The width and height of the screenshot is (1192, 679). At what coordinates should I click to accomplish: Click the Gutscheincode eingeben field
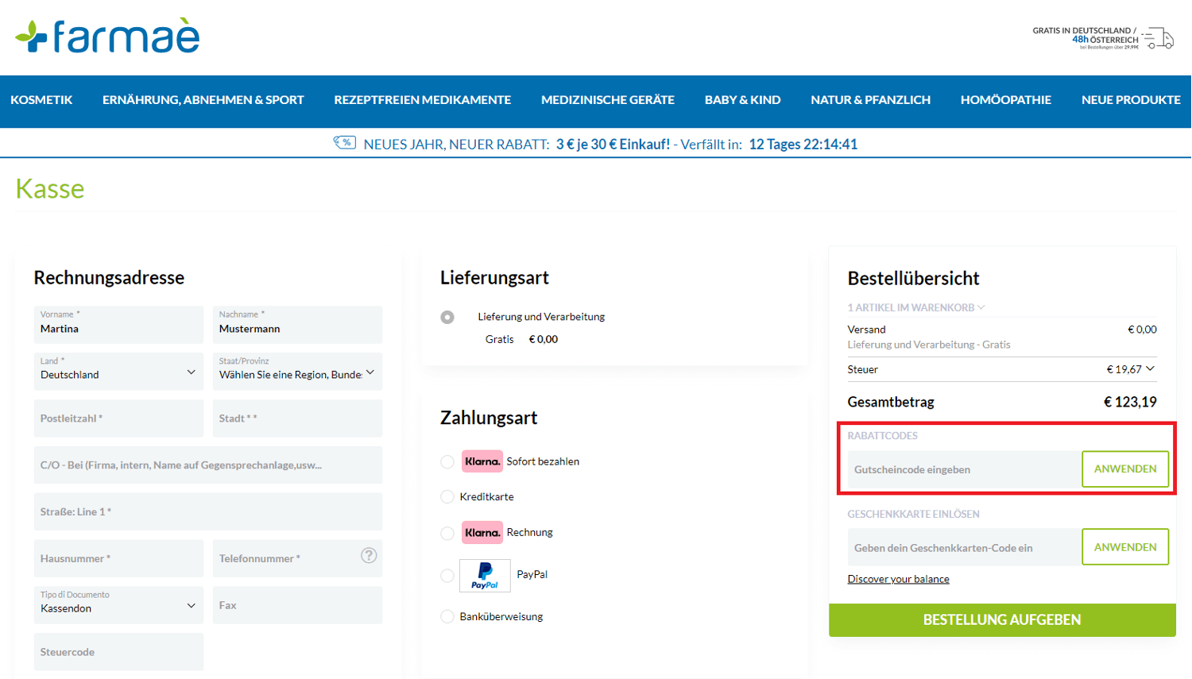pyautogui.click(x=965, y=469)
